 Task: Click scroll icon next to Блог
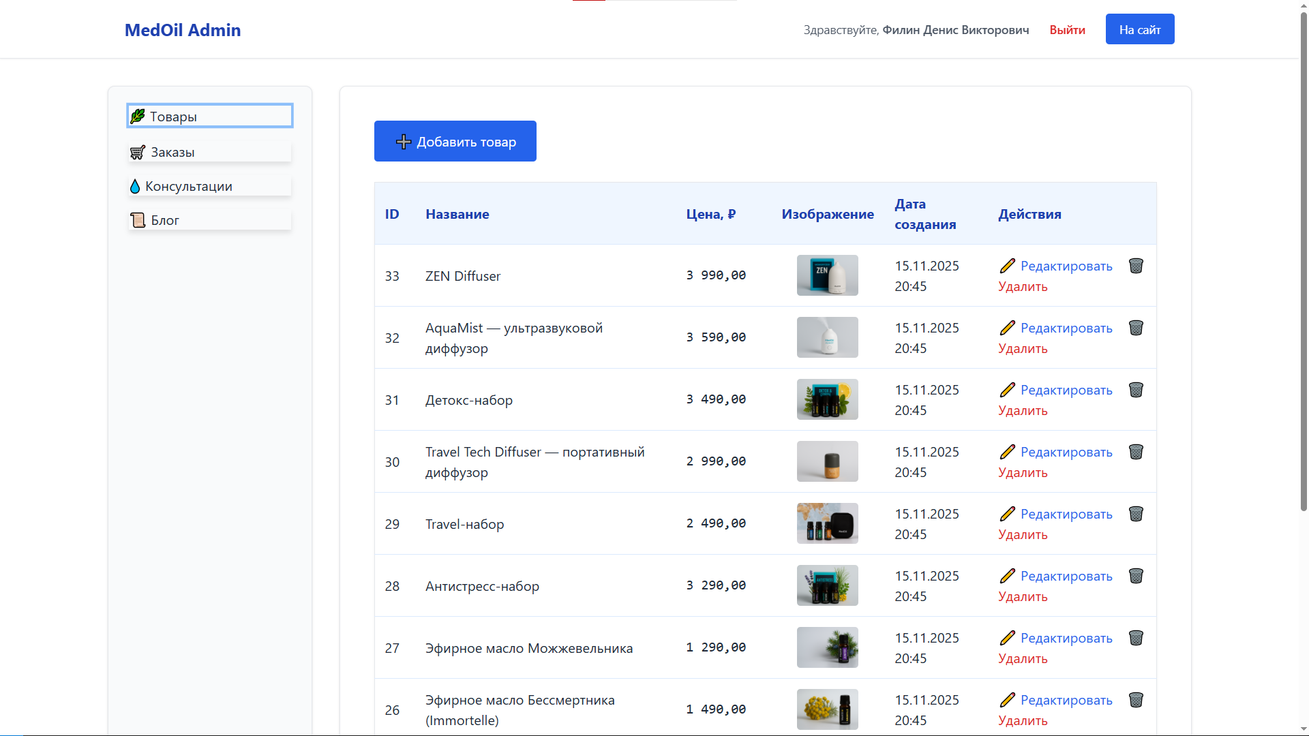[138, 220]
